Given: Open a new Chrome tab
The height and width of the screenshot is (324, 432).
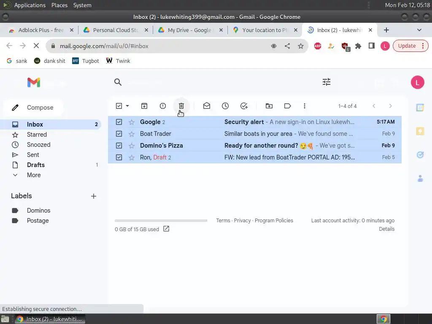Looking at the screenshot, I should pyautogui.click(x=386, y=30).
